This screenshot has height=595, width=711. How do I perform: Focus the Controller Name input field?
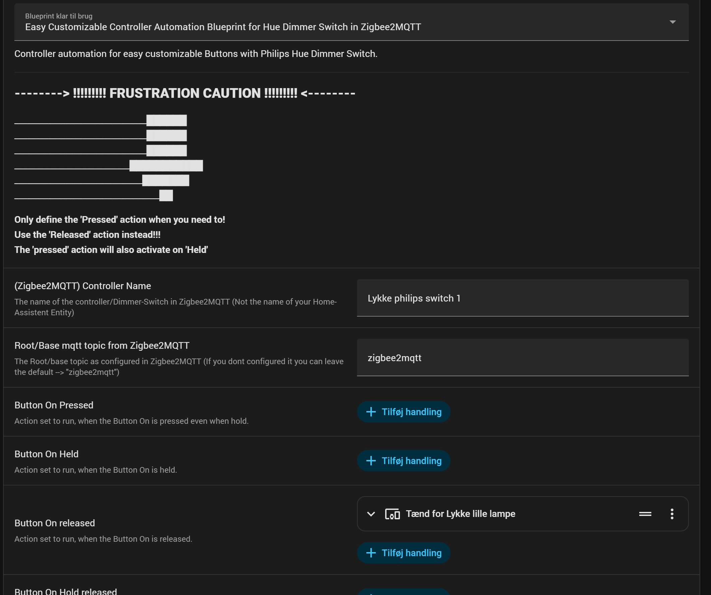(x=522, y=298)
